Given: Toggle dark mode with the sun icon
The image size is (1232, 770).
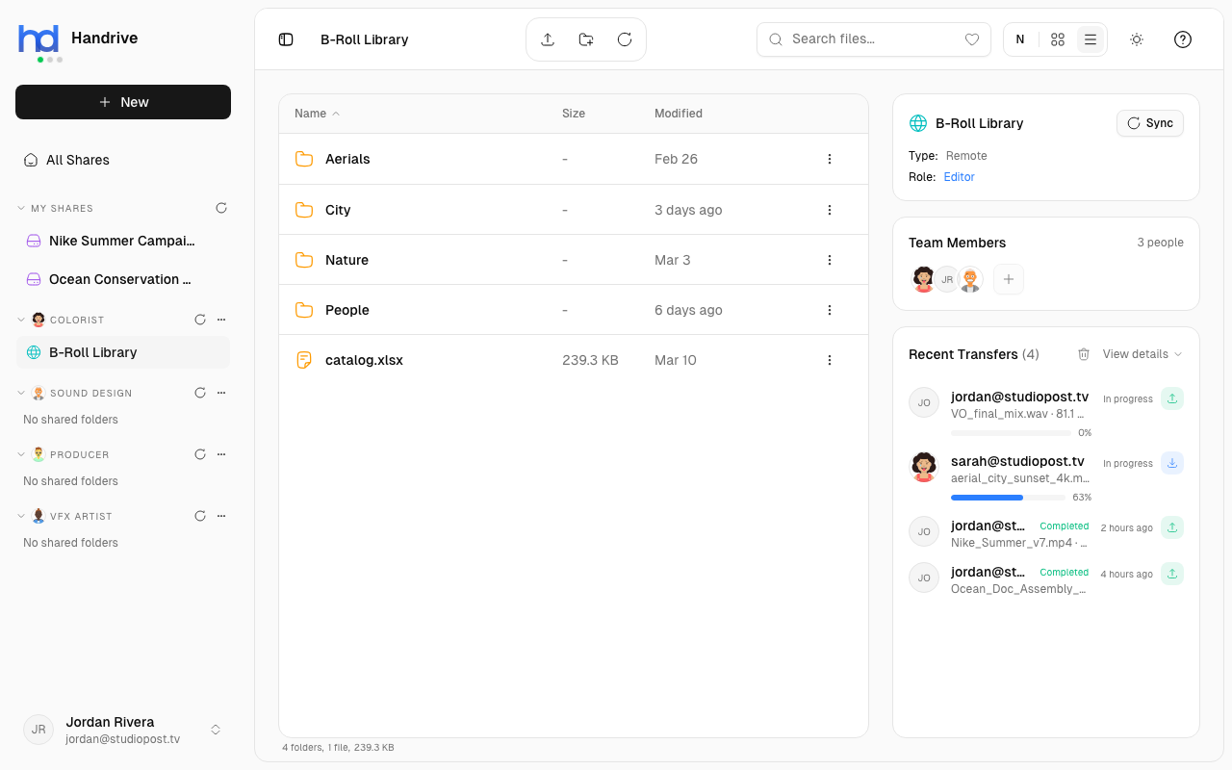Looking at the screenshot, I should [1136, 39].
